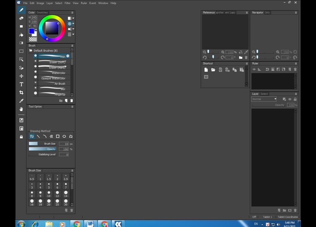This screenshot has width=316, height=227.
Task: Select the Magic Wand tool
Action: pyautogui.click(x=21, y=59)
